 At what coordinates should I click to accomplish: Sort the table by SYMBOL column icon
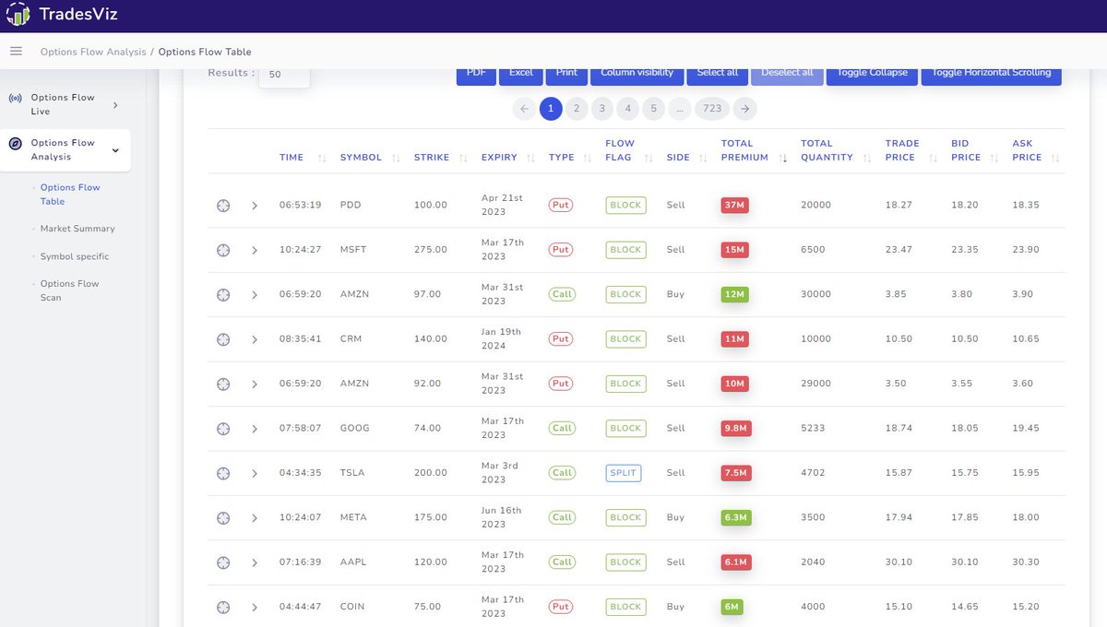[x=397, y=157]
